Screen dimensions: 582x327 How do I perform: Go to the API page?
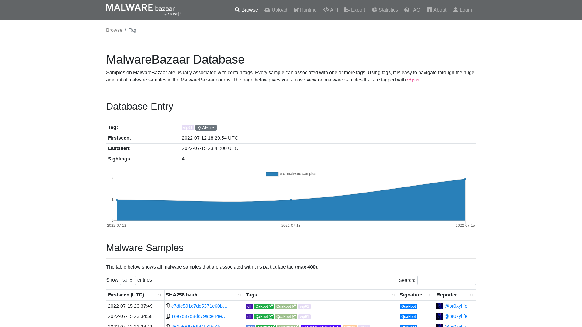330,10
